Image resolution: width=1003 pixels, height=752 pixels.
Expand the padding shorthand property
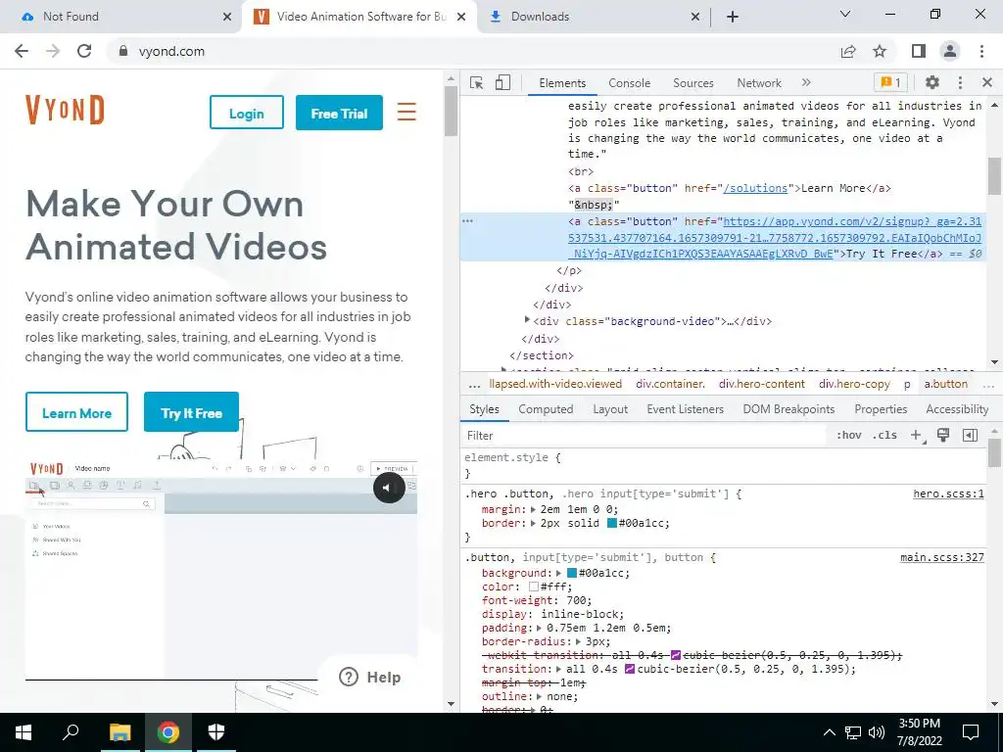[540, 628]
